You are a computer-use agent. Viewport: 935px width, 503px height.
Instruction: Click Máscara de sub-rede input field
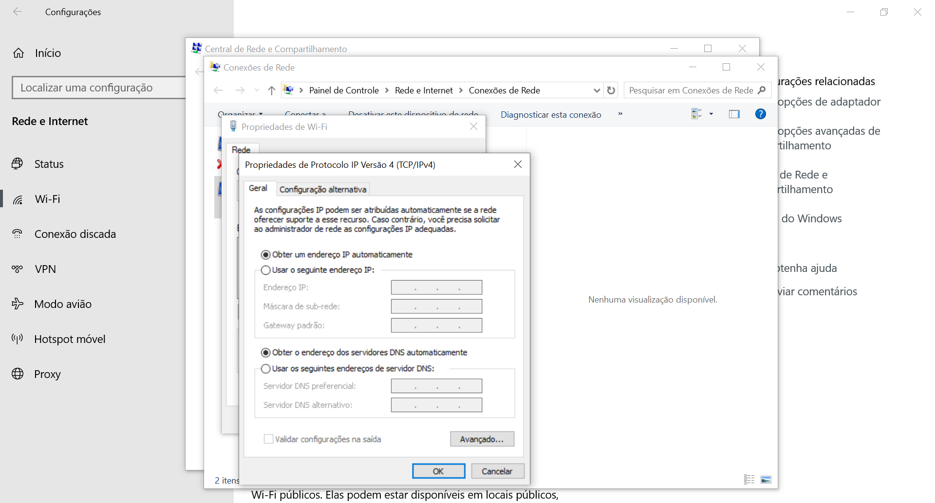point(436,306)
